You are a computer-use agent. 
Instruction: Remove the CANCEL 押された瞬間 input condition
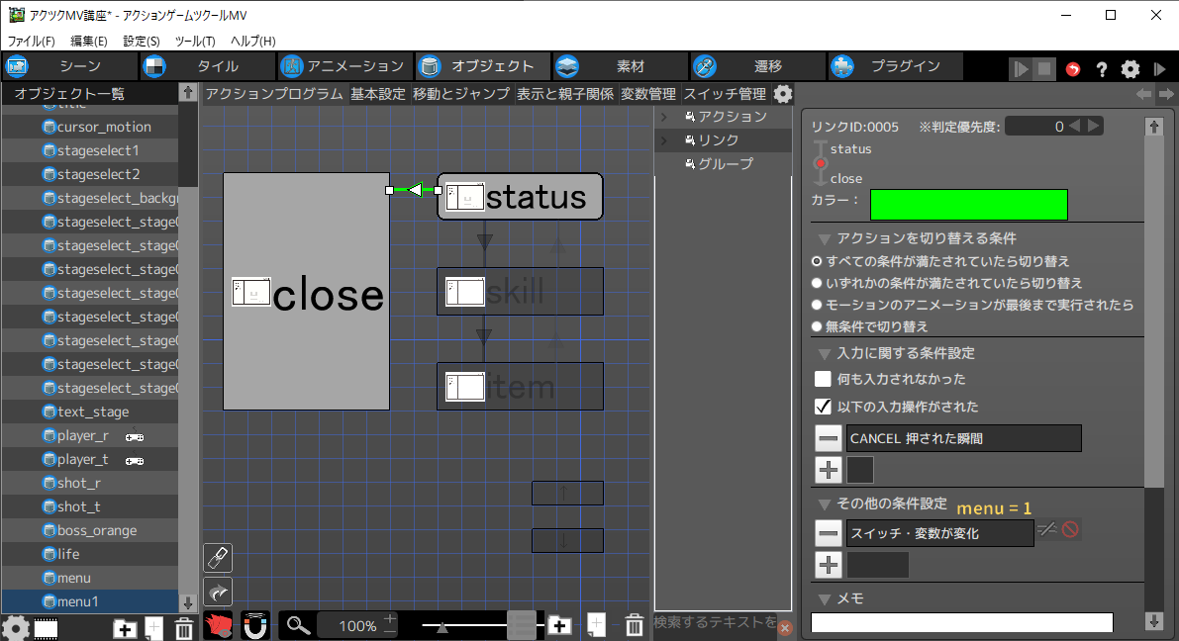[x=829, y=438]
